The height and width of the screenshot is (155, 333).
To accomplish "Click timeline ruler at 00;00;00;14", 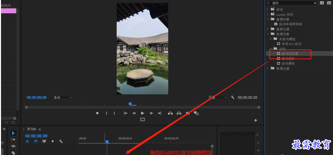I will (x=125, y=138).
